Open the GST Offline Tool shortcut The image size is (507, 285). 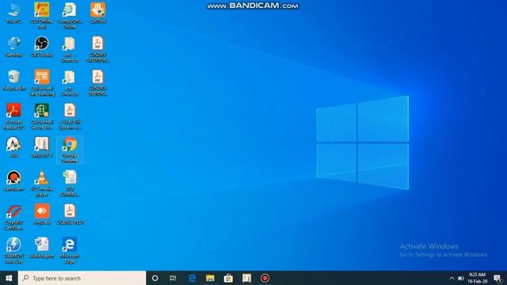pyautogui.click(x=42, y=16)
